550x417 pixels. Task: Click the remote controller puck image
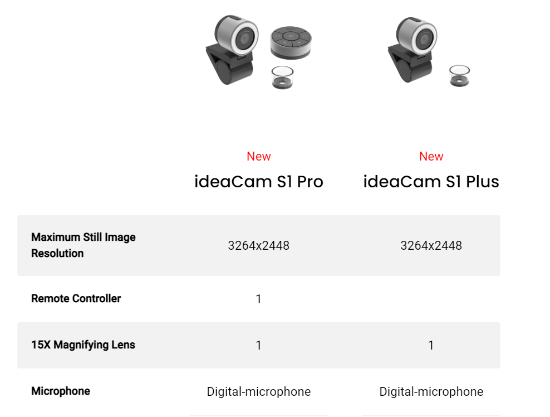point(291,42)
